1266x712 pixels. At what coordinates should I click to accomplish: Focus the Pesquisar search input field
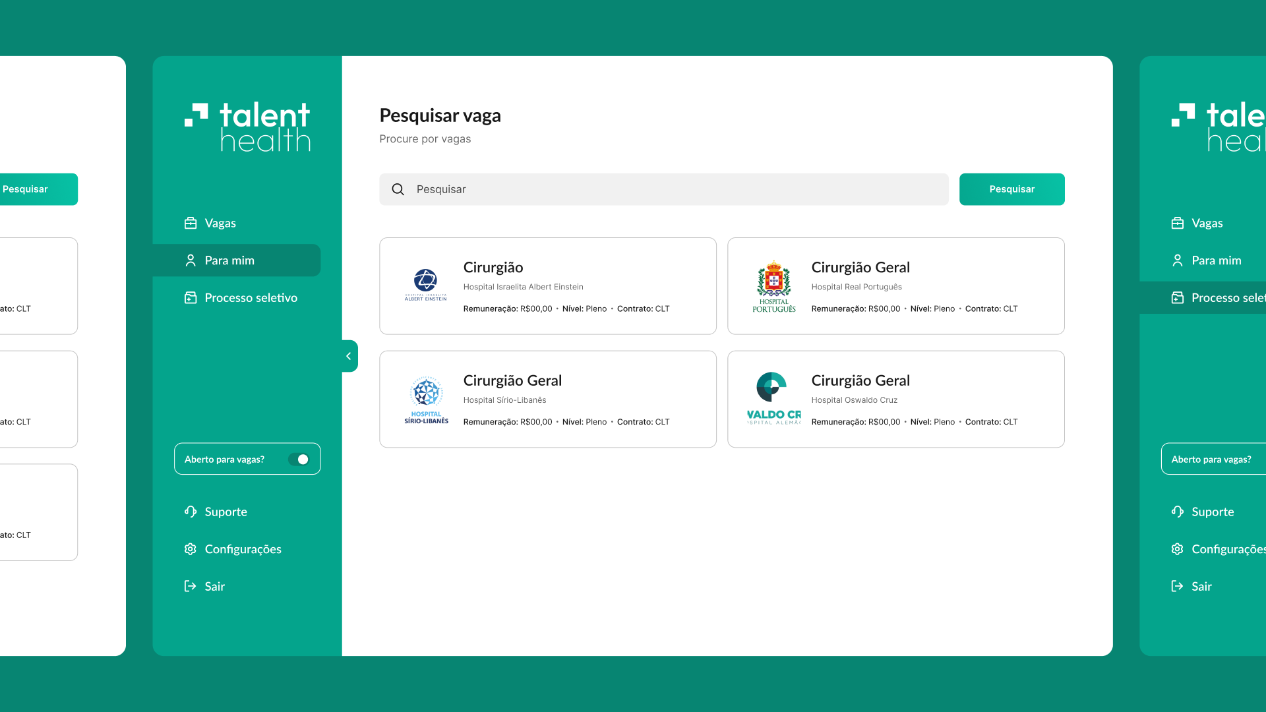(664, 189)
